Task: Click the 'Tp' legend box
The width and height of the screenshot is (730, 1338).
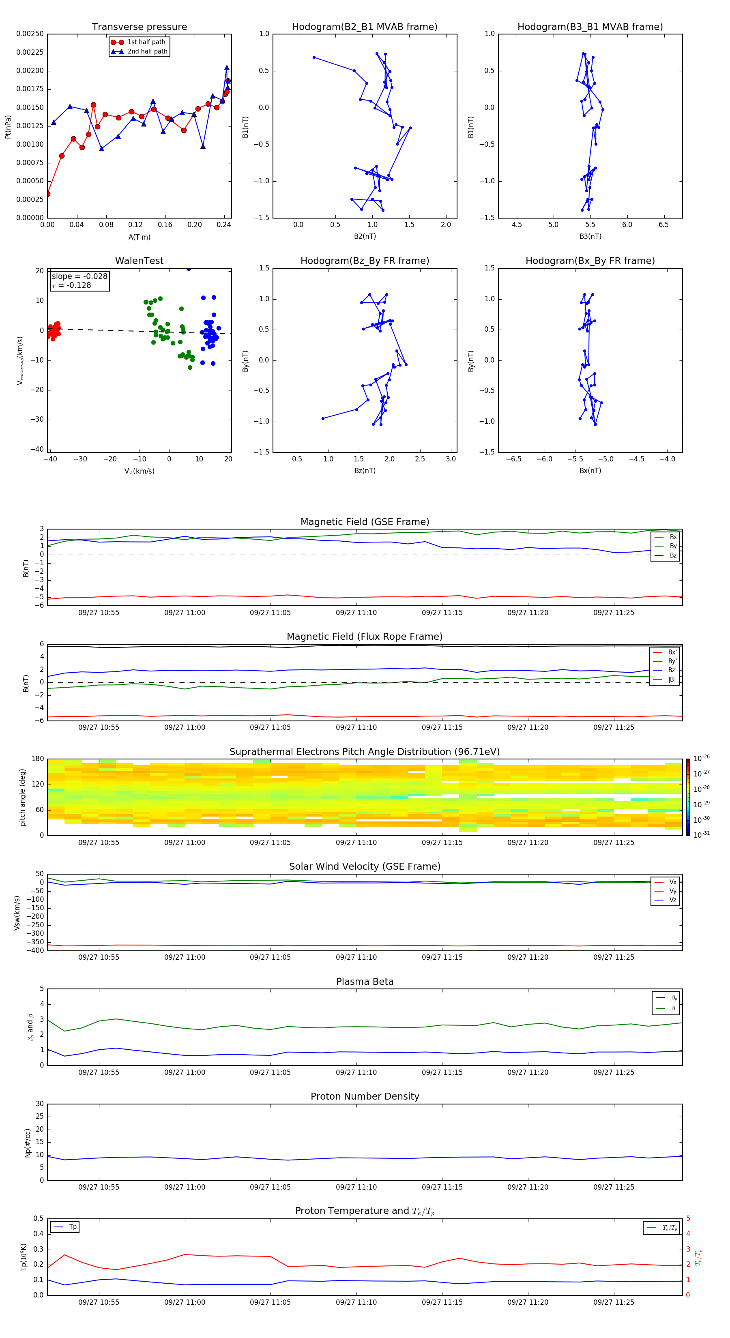Action: pyautogui.click(x=65, y=1227)
